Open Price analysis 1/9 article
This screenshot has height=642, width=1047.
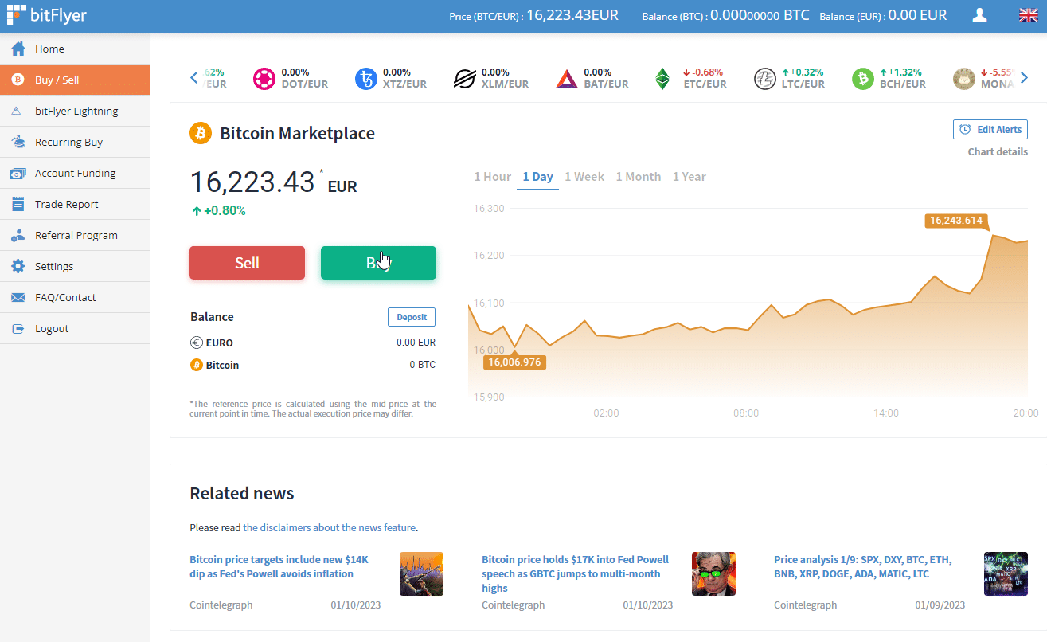pos(863,566)
